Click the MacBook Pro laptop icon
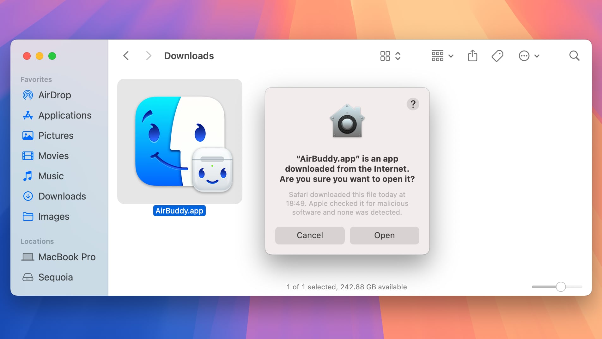This screenshot has width=602, height=339. tap(28, 257)
